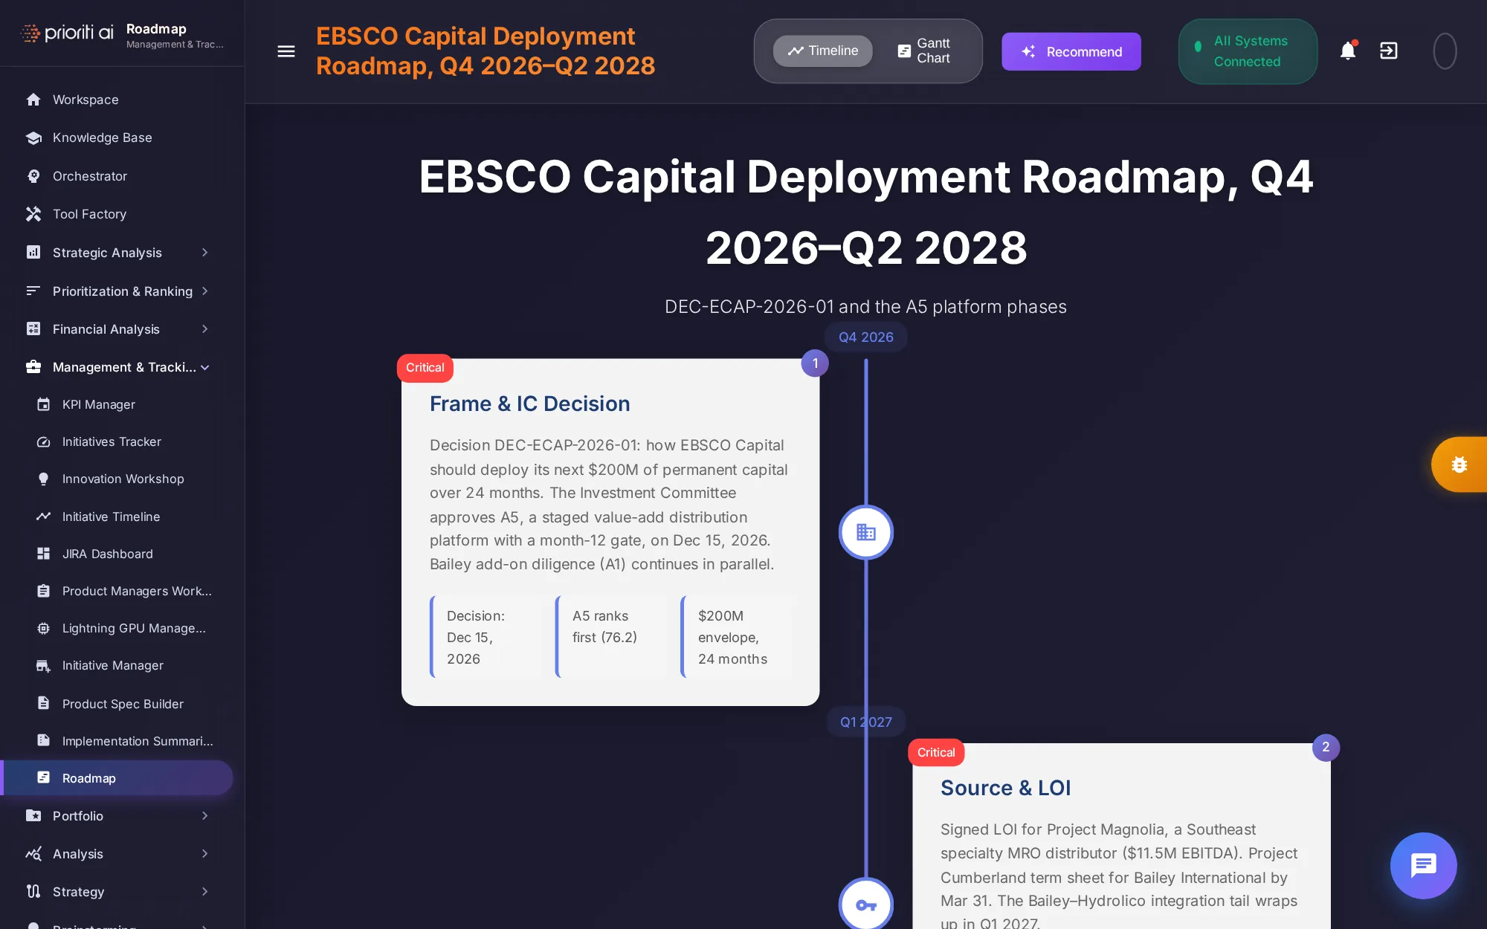Click the Initiatives Tracker gauge icon
The height and width of the screenshot is (929, 1487).
44,441
